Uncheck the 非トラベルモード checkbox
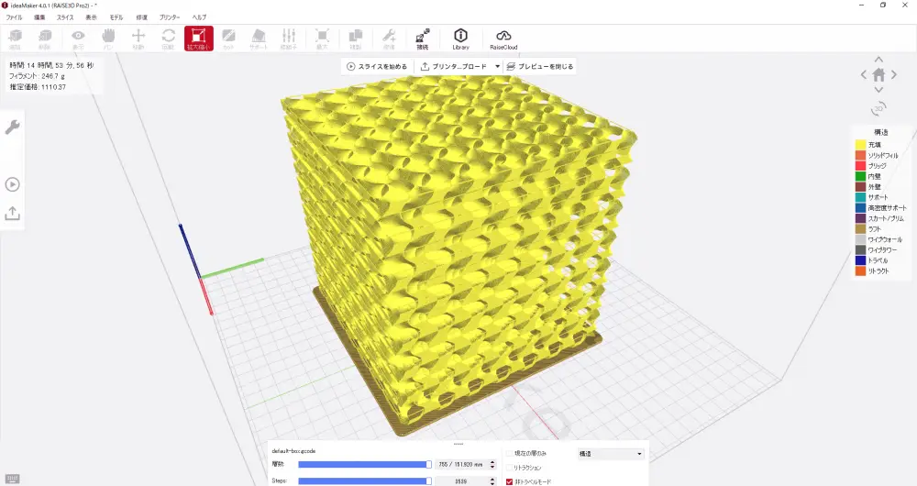The height and width of the screenshot is (486, 917). tap(510, 481)
